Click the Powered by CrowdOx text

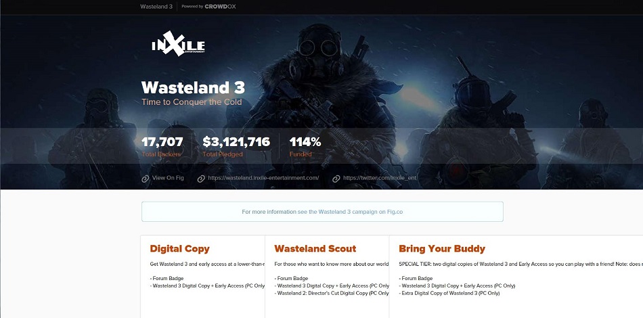click(x=208, y=7)
